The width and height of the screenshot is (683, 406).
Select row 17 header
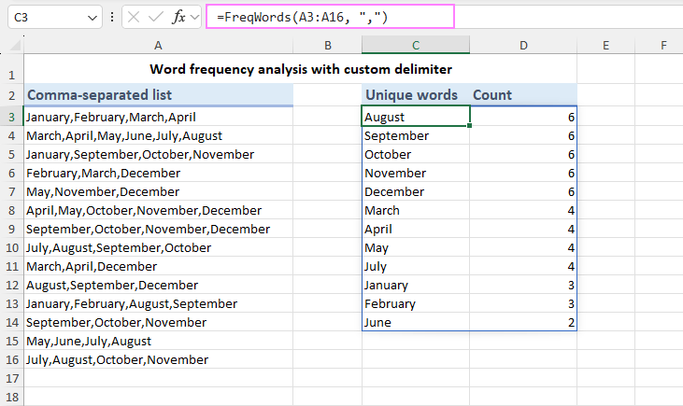click(12, 378)
